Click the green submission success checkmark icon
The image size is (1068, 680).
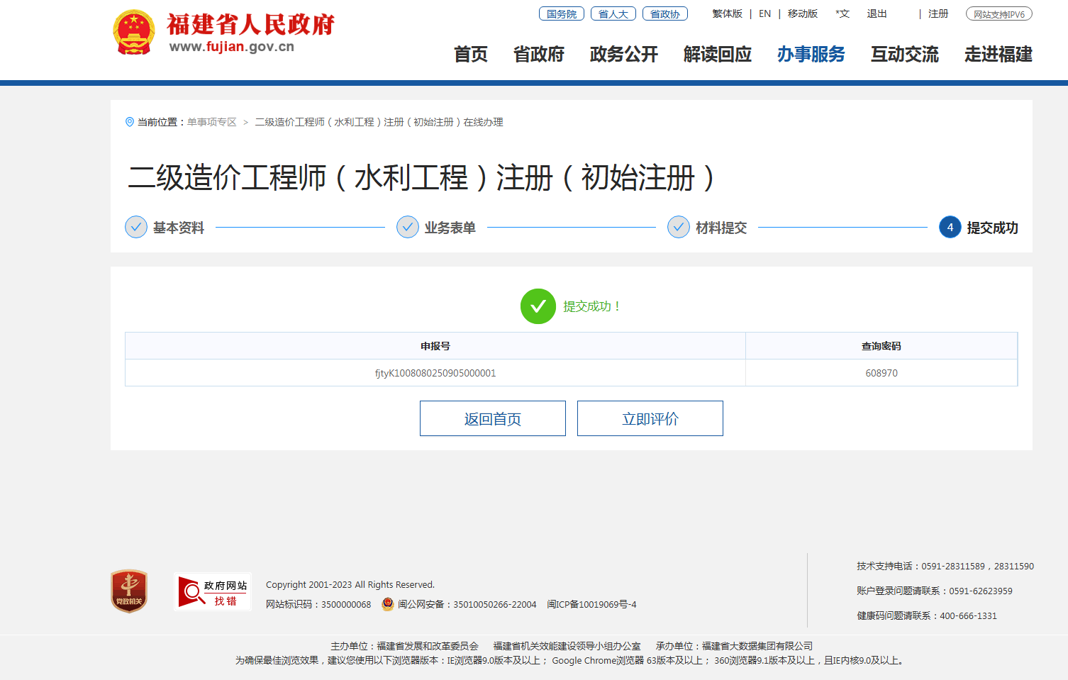(538, 306)
